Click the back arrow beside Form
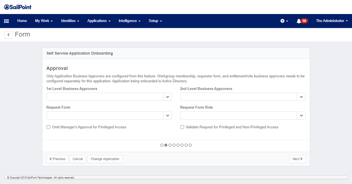The height and width of the screenshot is (184, 352). click(8, 34)
